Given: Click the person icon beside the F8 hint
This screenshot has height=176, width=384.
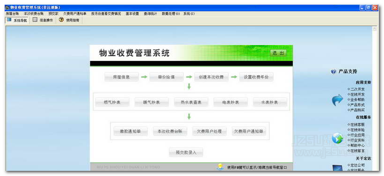Looking at the screenshot, I should pyautogui.click(x=220, y=167).
